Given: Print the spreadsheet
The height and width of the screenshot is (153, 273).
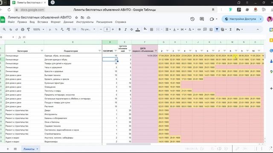Looking at the screenshot, I should pos(23,29).
